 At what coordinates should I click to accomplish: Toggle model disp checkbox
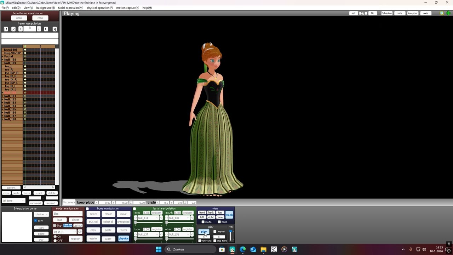point(55,226)
